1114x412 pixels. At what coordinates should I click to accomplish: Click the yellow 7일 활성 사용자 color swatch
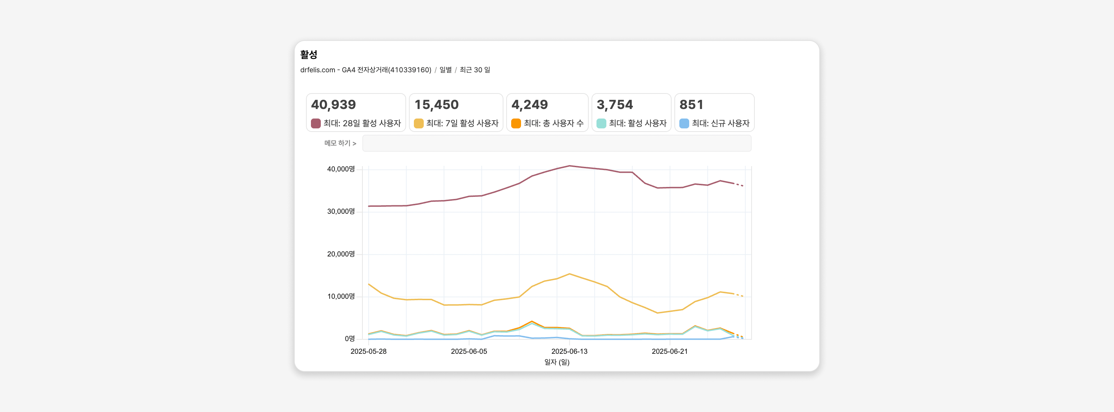418,123
